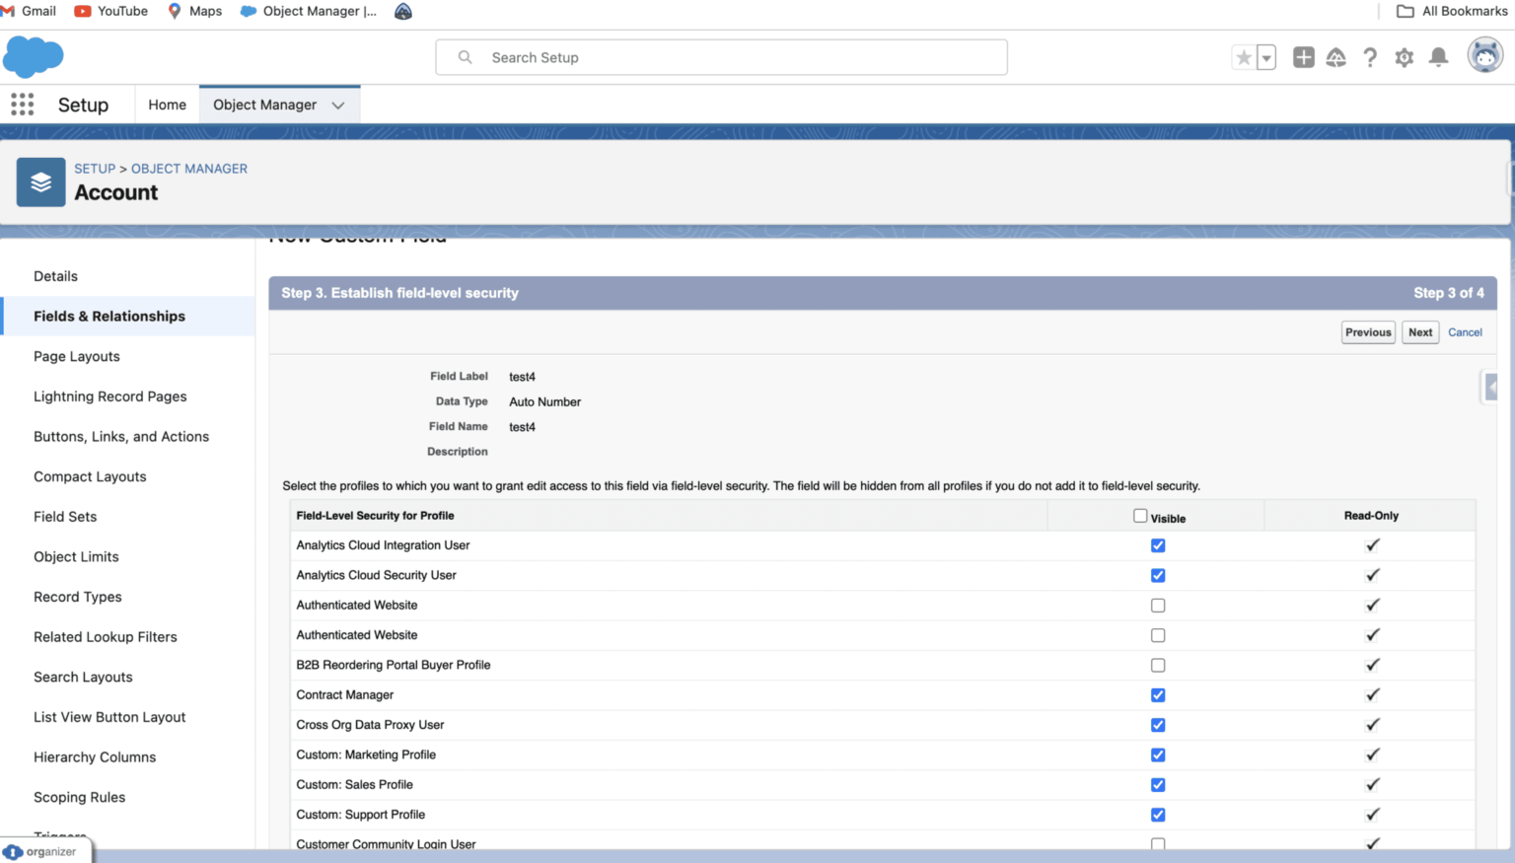Switch to the Home tab
Viewport: 1515px width, 863px height.
(167, 104)
